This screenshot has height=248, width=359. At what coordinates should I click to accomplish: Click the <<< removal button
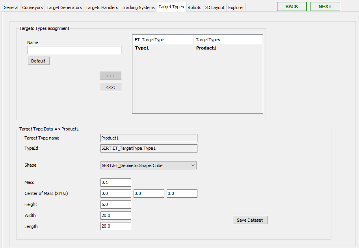110,87
